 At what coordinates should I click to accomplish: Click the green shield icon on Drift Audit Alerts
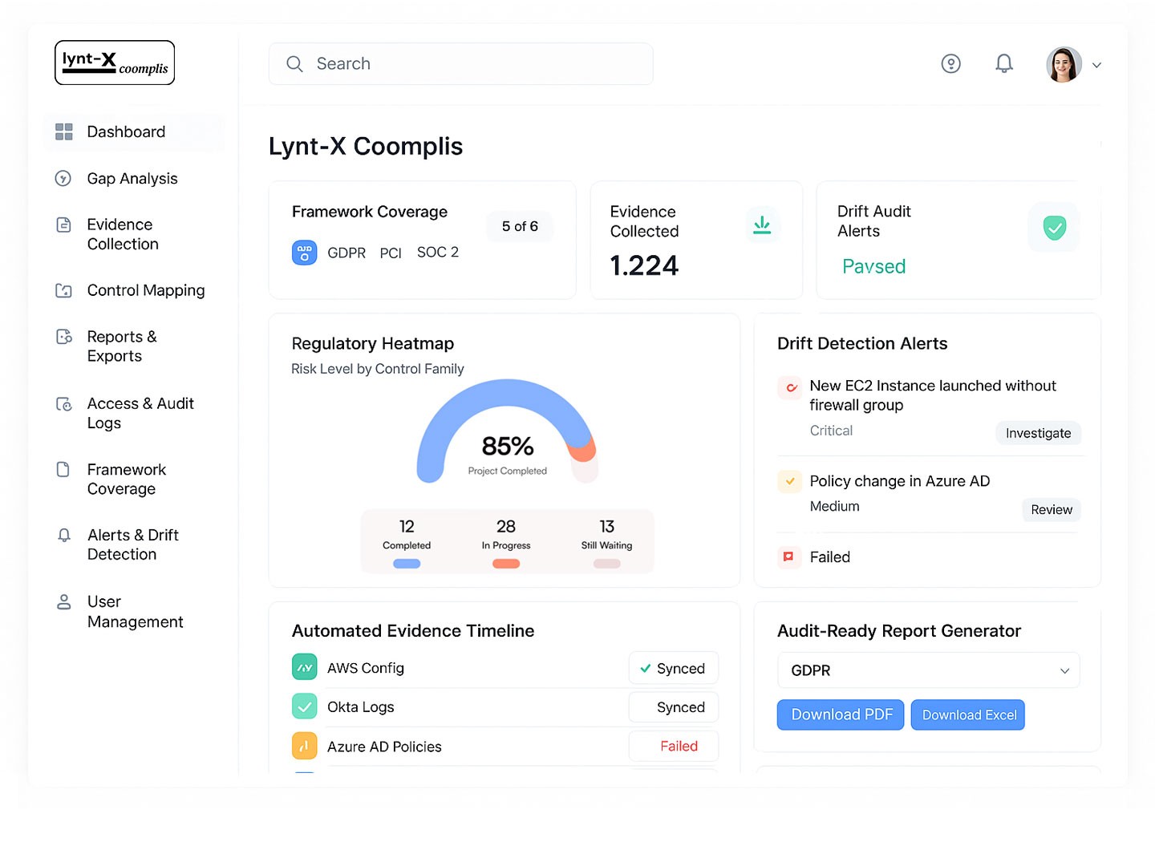pos(1053,227)
